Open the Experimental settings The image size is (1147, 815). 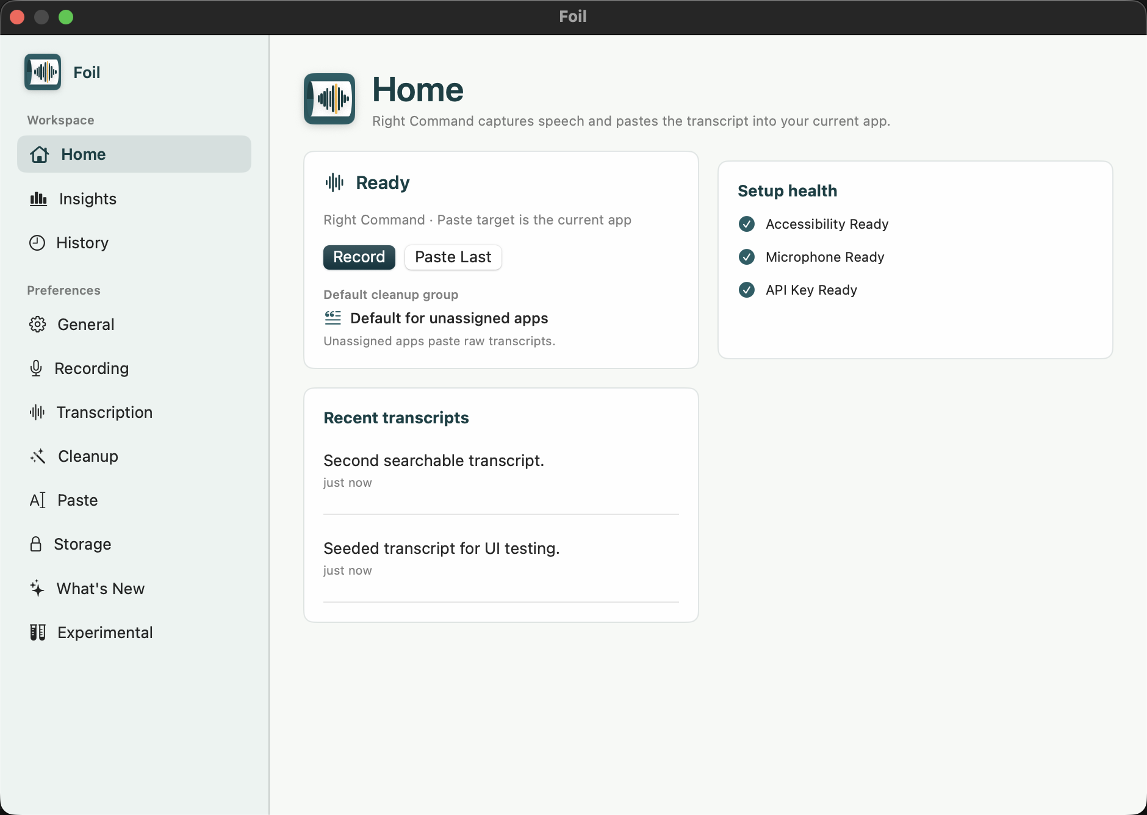point(134,633)
